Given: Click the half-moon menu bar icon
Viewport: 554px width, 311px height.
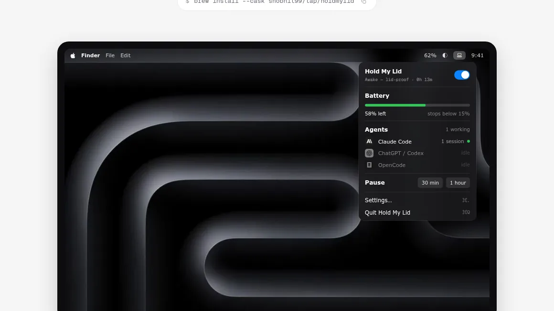Looking at the screenshot, I should pyautogui.click(x=445, y=55).
